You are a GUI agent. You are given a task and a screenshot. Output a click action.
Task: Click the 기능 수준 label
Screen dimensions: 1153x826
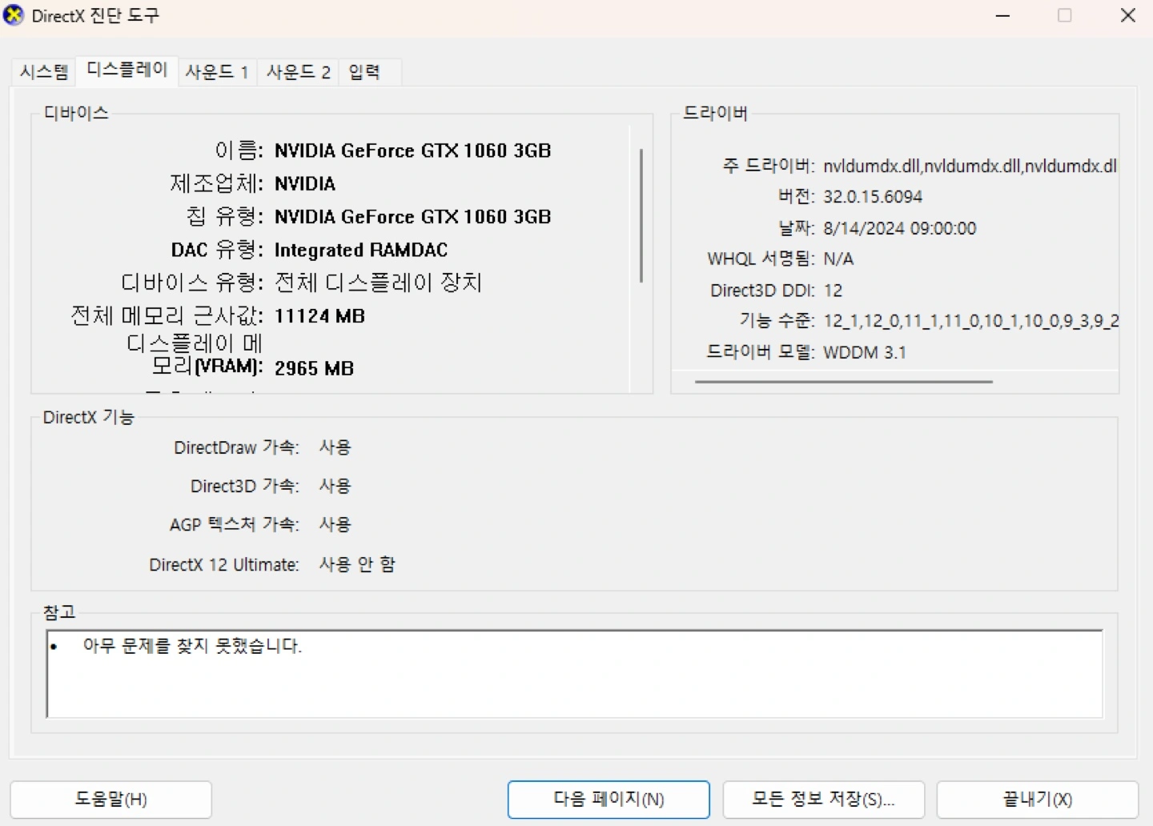pos(777,321)
